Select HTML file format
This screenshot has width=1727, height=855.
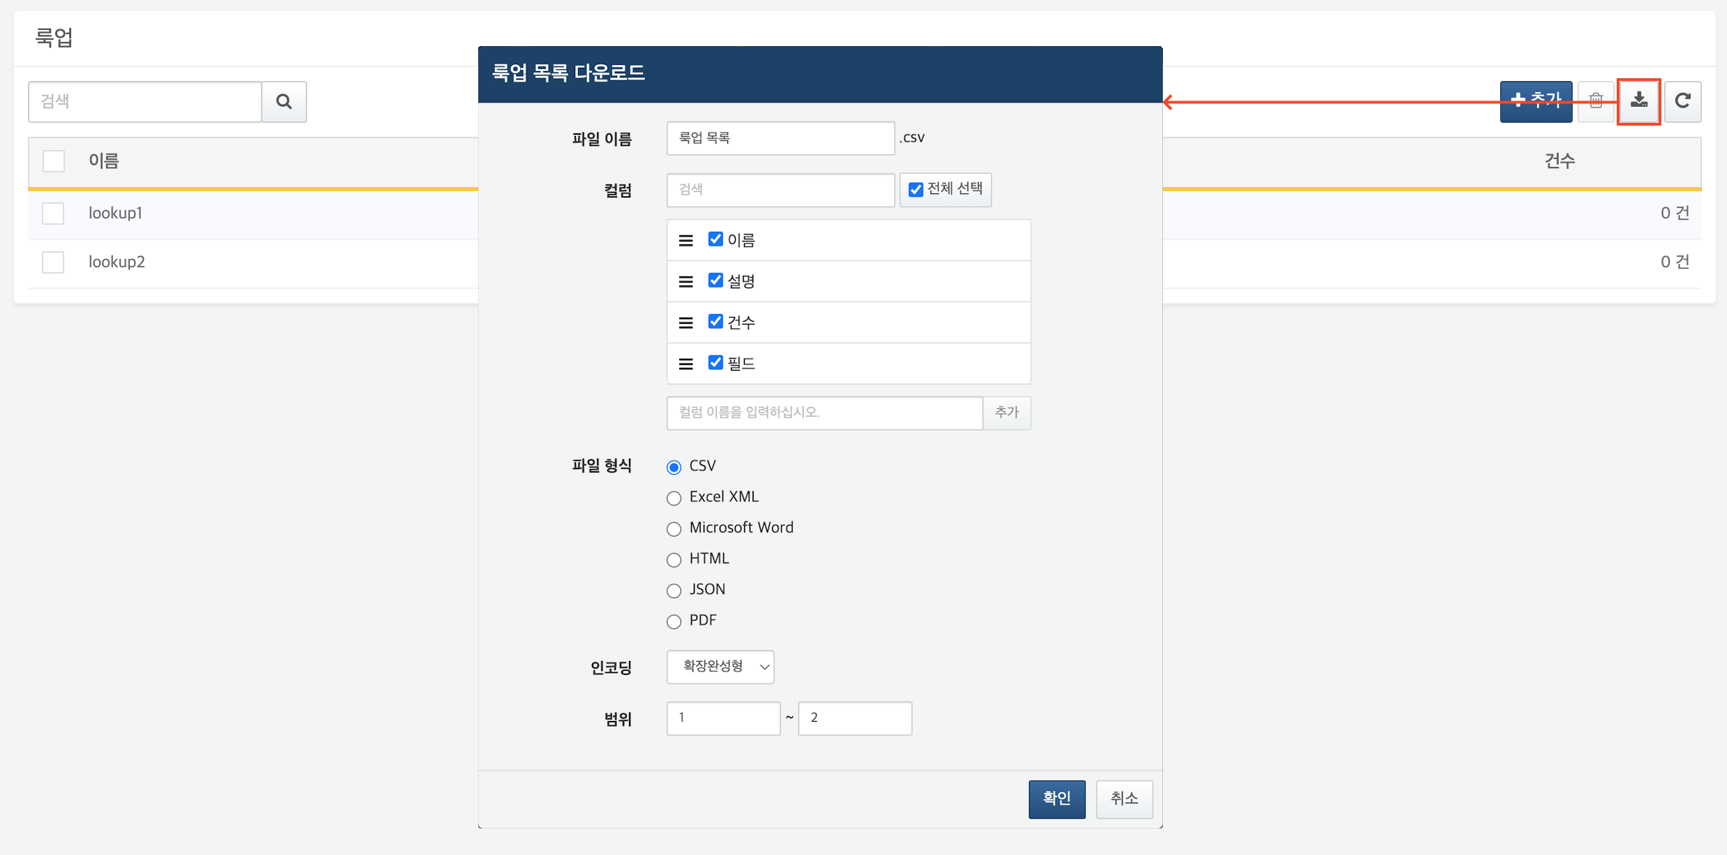click(674, 560)
